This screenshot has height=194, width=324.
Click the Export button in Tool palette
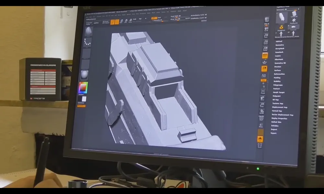tap(274, 133)
